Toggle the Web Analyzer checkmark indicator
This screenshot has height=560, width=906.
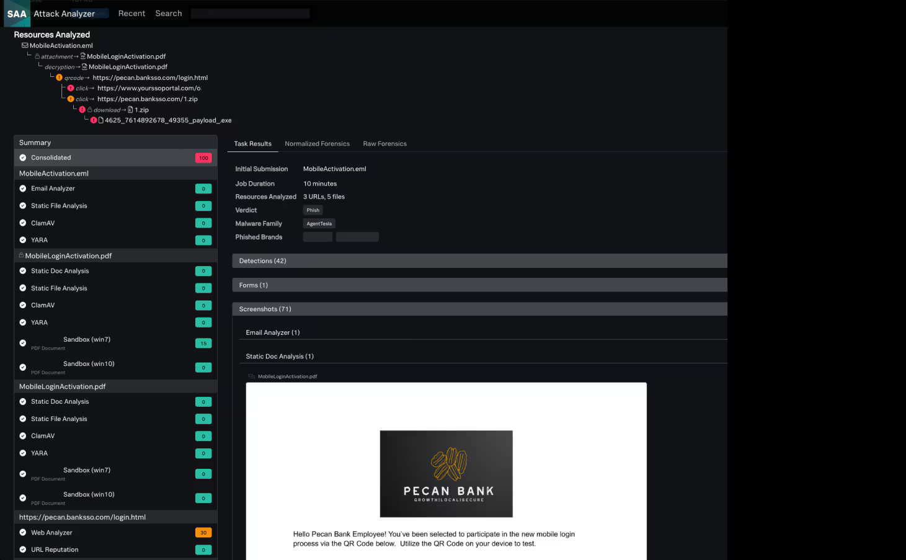click(23, 532)
